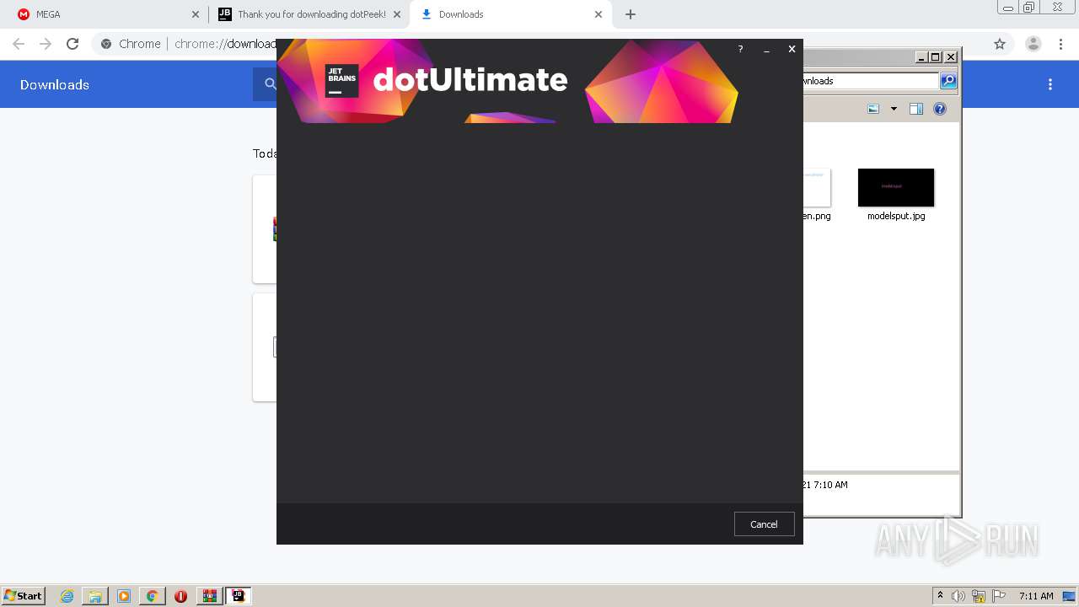Switch to WinRAR on the taskbar
Viewport: 1079px width, 607px height.
209,596
